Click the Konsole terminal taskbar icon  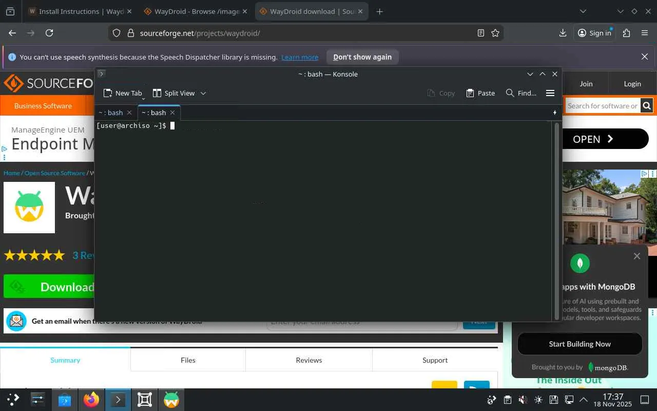(118, 399)
